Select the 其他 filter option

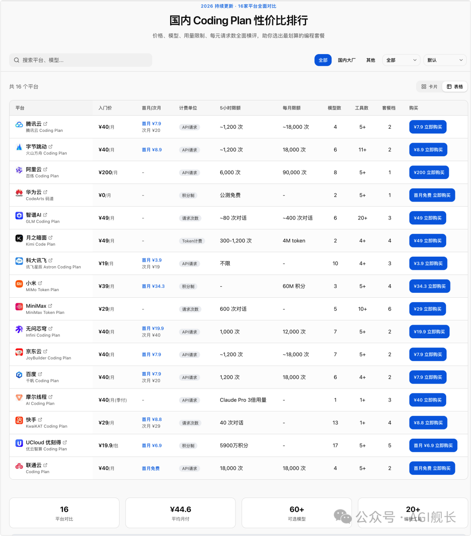point(370,60)
